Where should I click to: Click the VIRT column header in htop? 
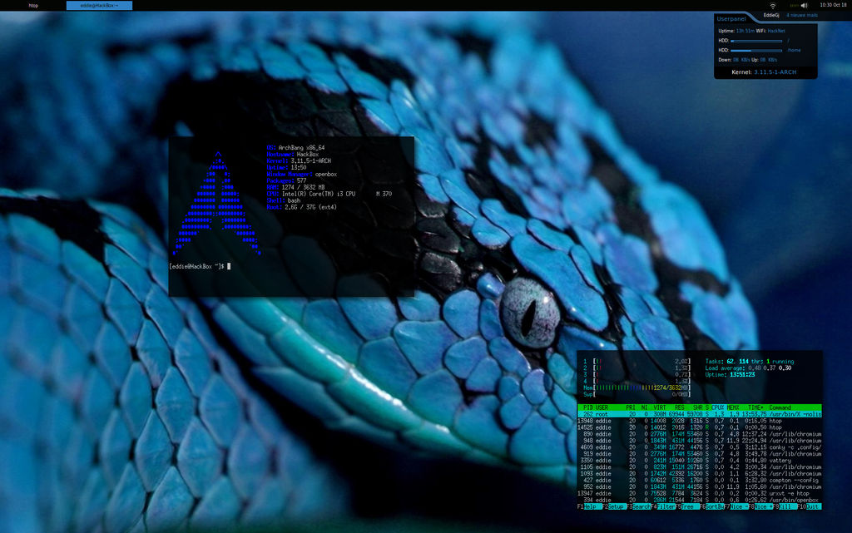pos(660,407)
